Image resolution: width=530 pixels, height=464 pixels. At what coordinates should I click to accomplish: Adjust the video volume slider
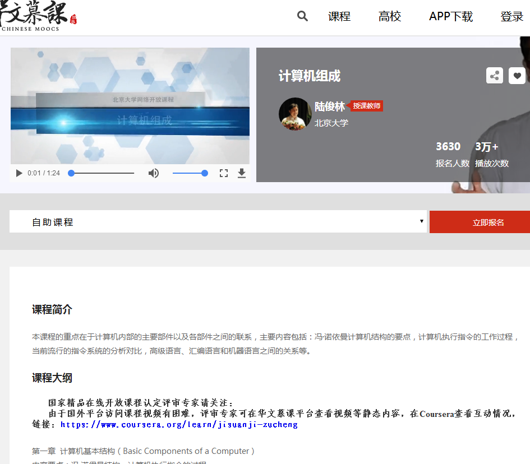click(x=190, y=173)
